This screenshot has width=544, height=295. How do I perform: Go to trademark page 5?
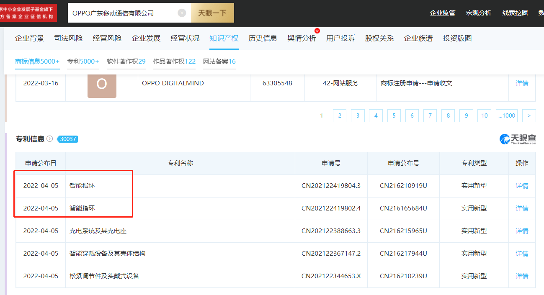pyautogui.click(x=394, y=115)
